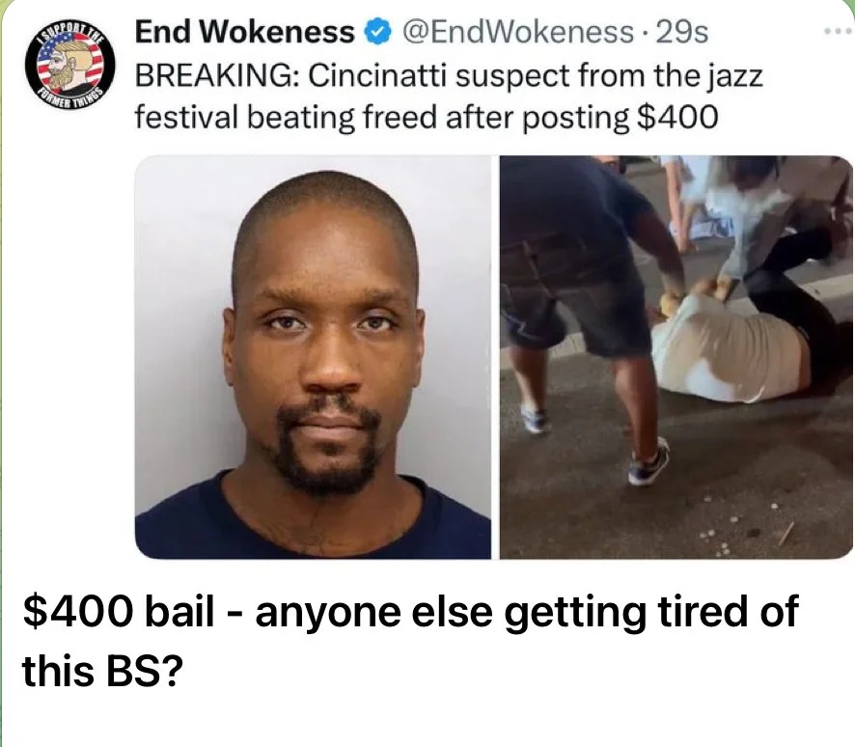The width and height of the screenshot is (855, 747).
Task: Open the mugshot photo on the left
Action: pyautogui.click(x=313, y=357)
